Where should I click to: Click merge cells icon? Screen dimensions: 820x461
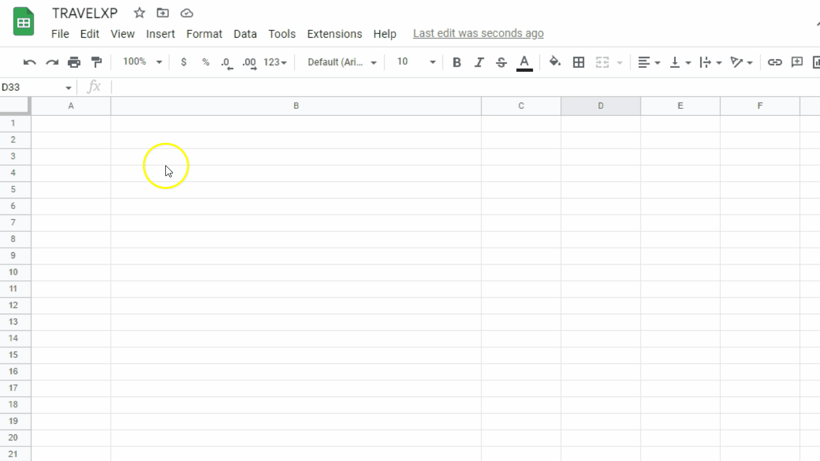click(602, 62)
